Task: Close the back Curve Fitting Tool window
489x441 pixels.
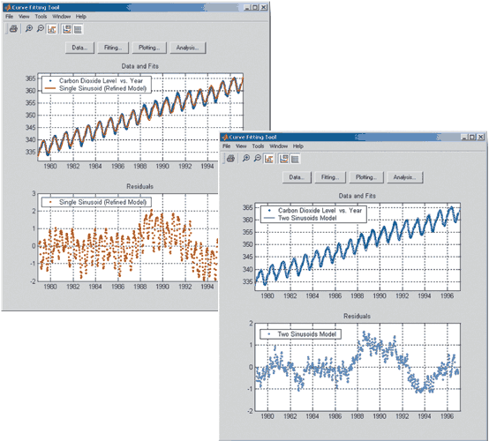Action: click(264, 7)
